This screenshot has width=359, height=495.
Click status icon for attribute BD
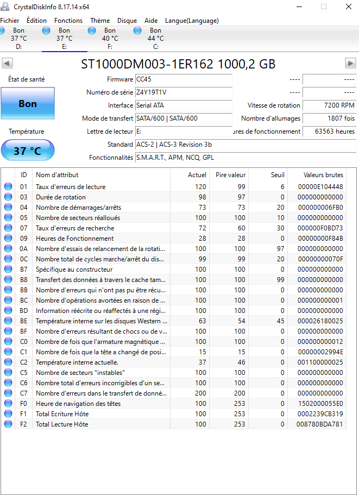pyautogui.click(x=8, y=311)
